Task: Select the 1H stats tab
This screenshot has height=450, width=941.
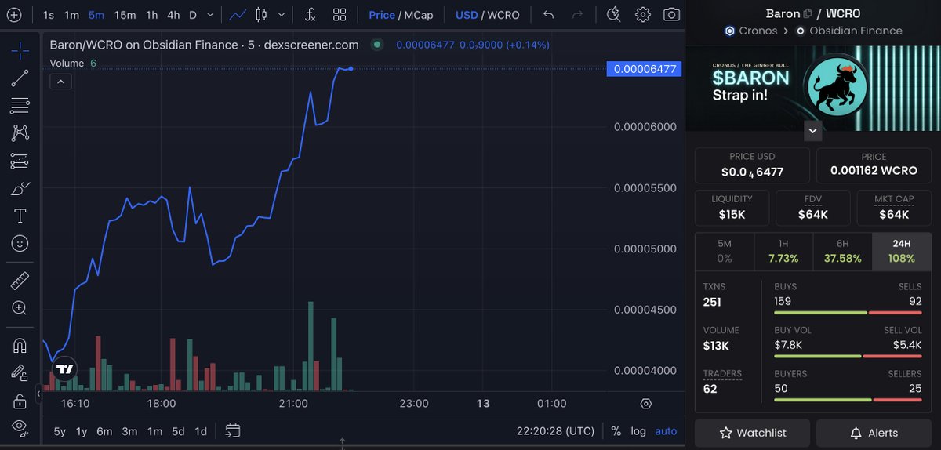Action: coord(783,252)
